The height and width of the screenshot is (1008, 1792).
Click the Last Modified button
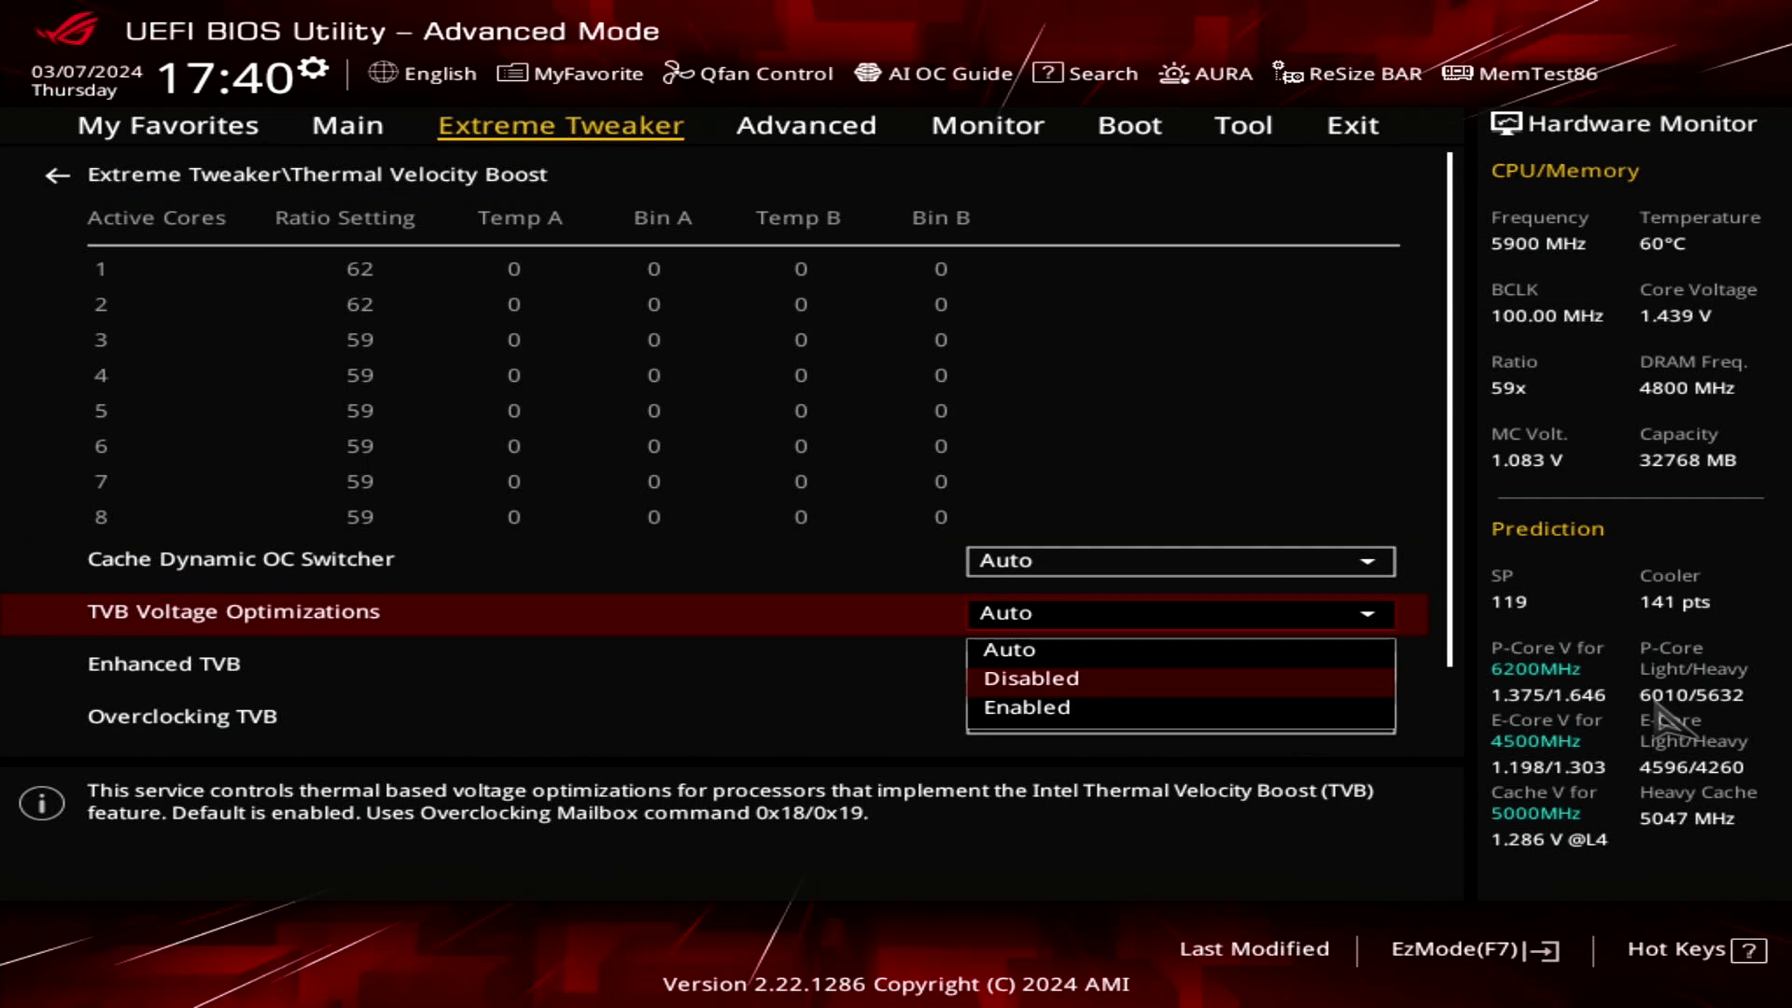pos(1253,949)
